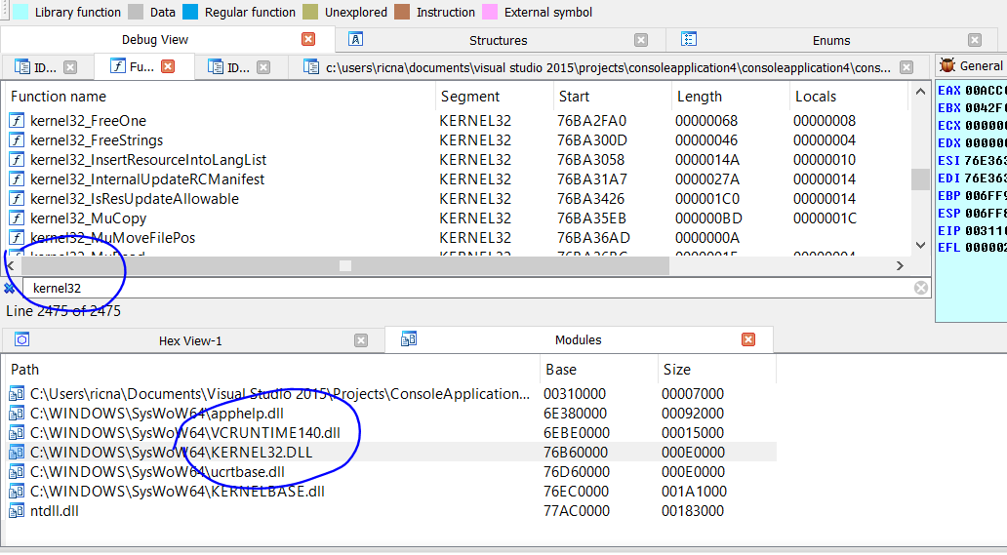The image size is (1007, 555).
Task: Close the Modules tab
Action: coord(748,340)
